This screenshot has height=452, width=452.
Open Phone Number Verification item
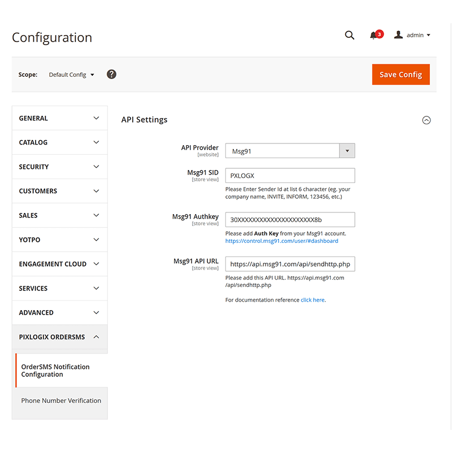click(62, 401)
